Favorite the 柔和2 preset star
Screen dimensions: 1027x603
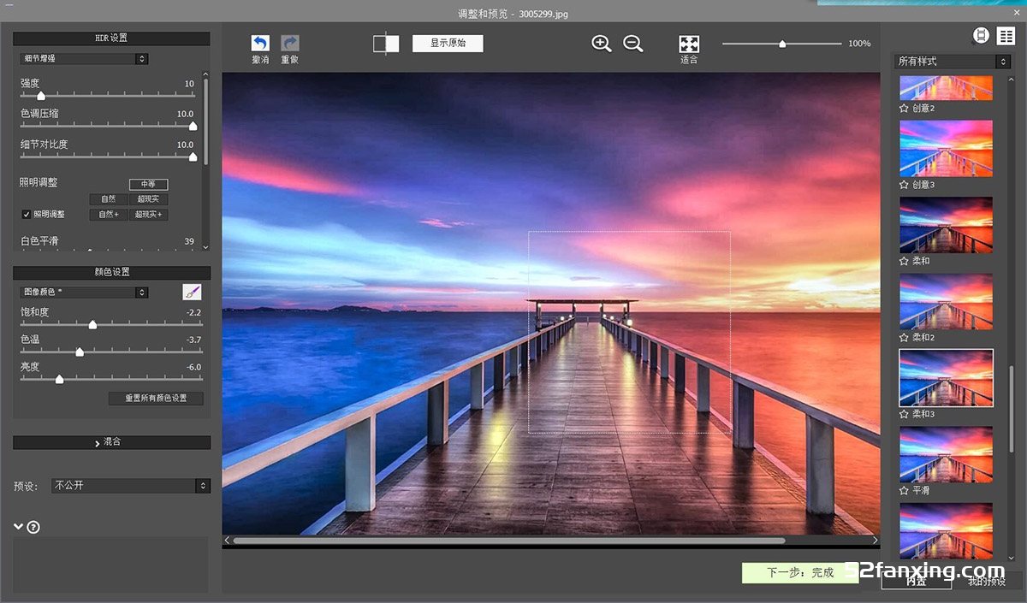(904, 338)
